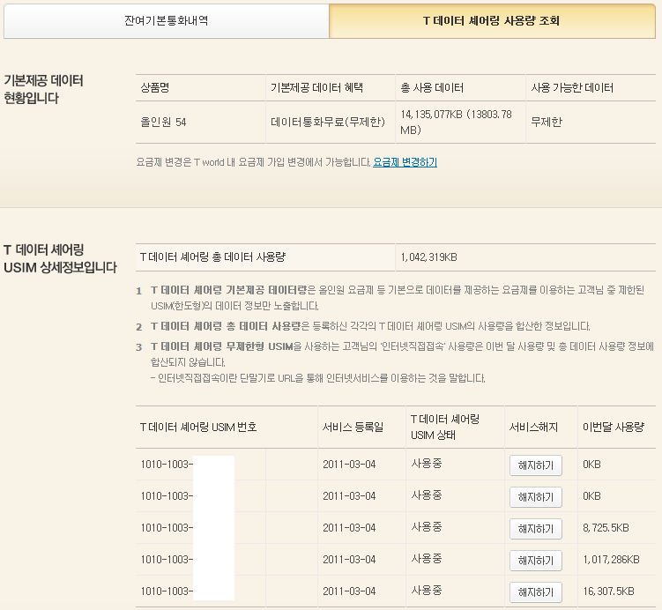Click the 사용 가능한 데이터 column header

(x=591, y=88)
